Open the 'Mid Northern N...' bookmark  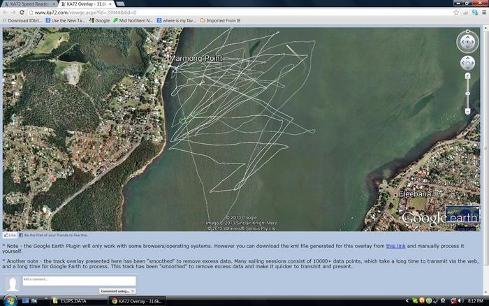tap(136, 20)
